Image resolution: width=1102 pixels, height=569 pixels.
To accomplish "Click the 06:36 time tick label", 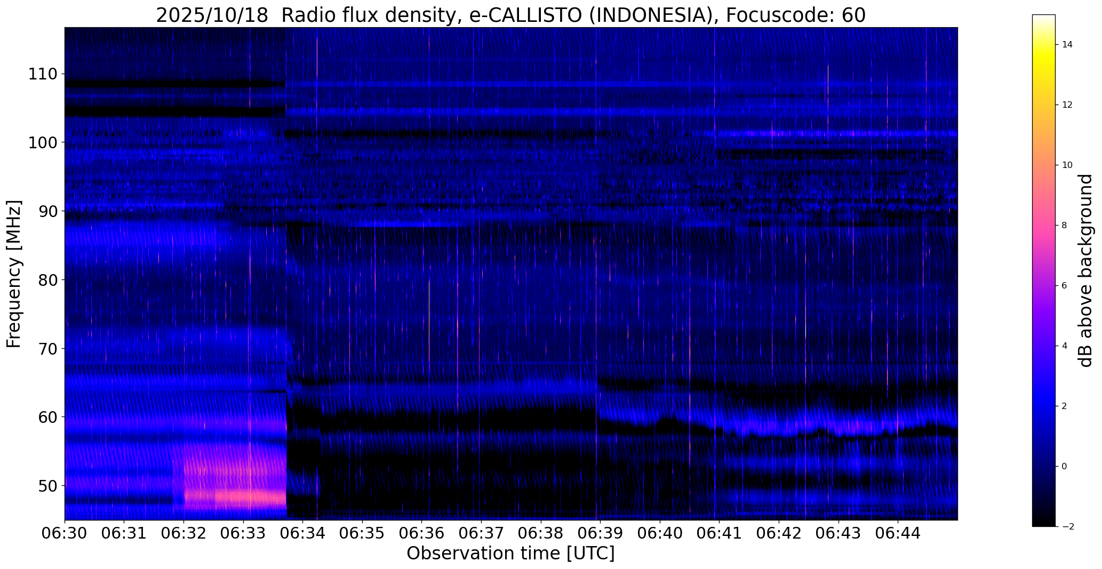I will 422,533.
